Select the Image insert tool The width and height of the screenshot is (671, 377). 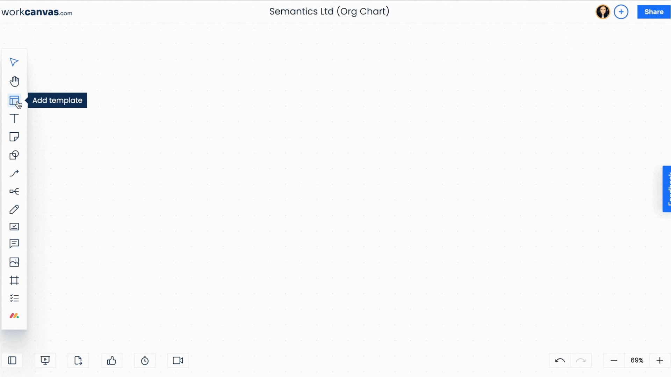pyautogui.click(x=14, y=262)
